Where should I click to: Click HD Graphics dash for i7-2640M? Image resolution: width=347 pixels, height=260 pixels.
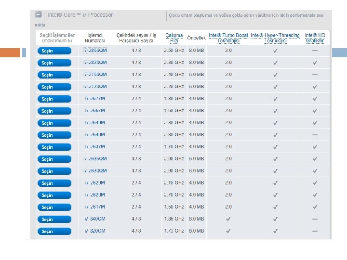coord(315,135)
